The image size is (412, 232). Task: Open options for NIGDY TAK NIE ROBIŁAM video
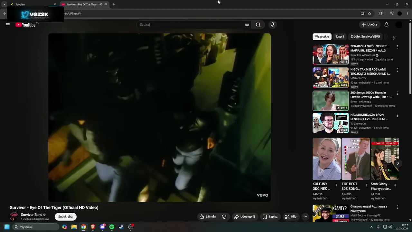397,70
